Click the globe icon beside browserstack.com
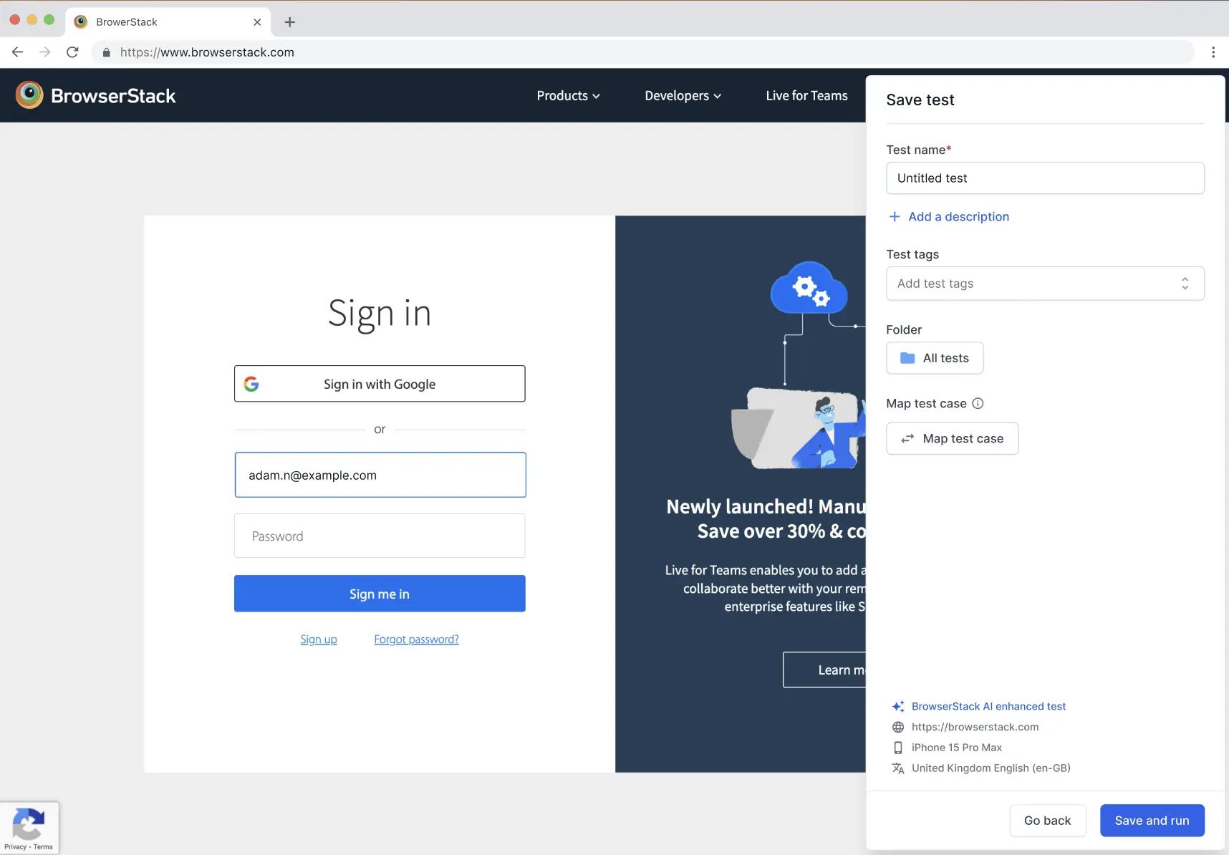Screen dimensions: 1229x855 click(898, 727)
